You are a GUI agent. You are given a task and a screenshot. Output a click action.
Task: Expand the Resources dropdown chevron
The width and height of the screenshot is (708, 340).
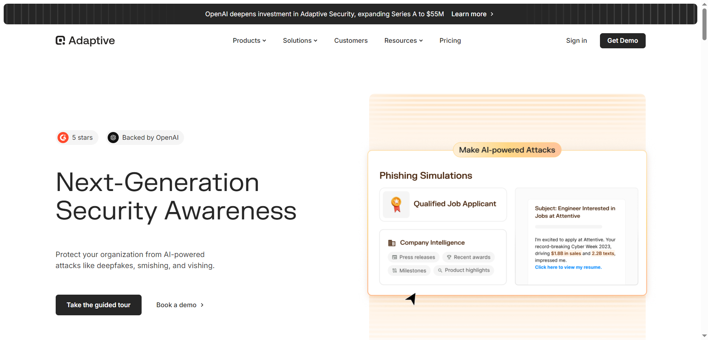point(421,41)
